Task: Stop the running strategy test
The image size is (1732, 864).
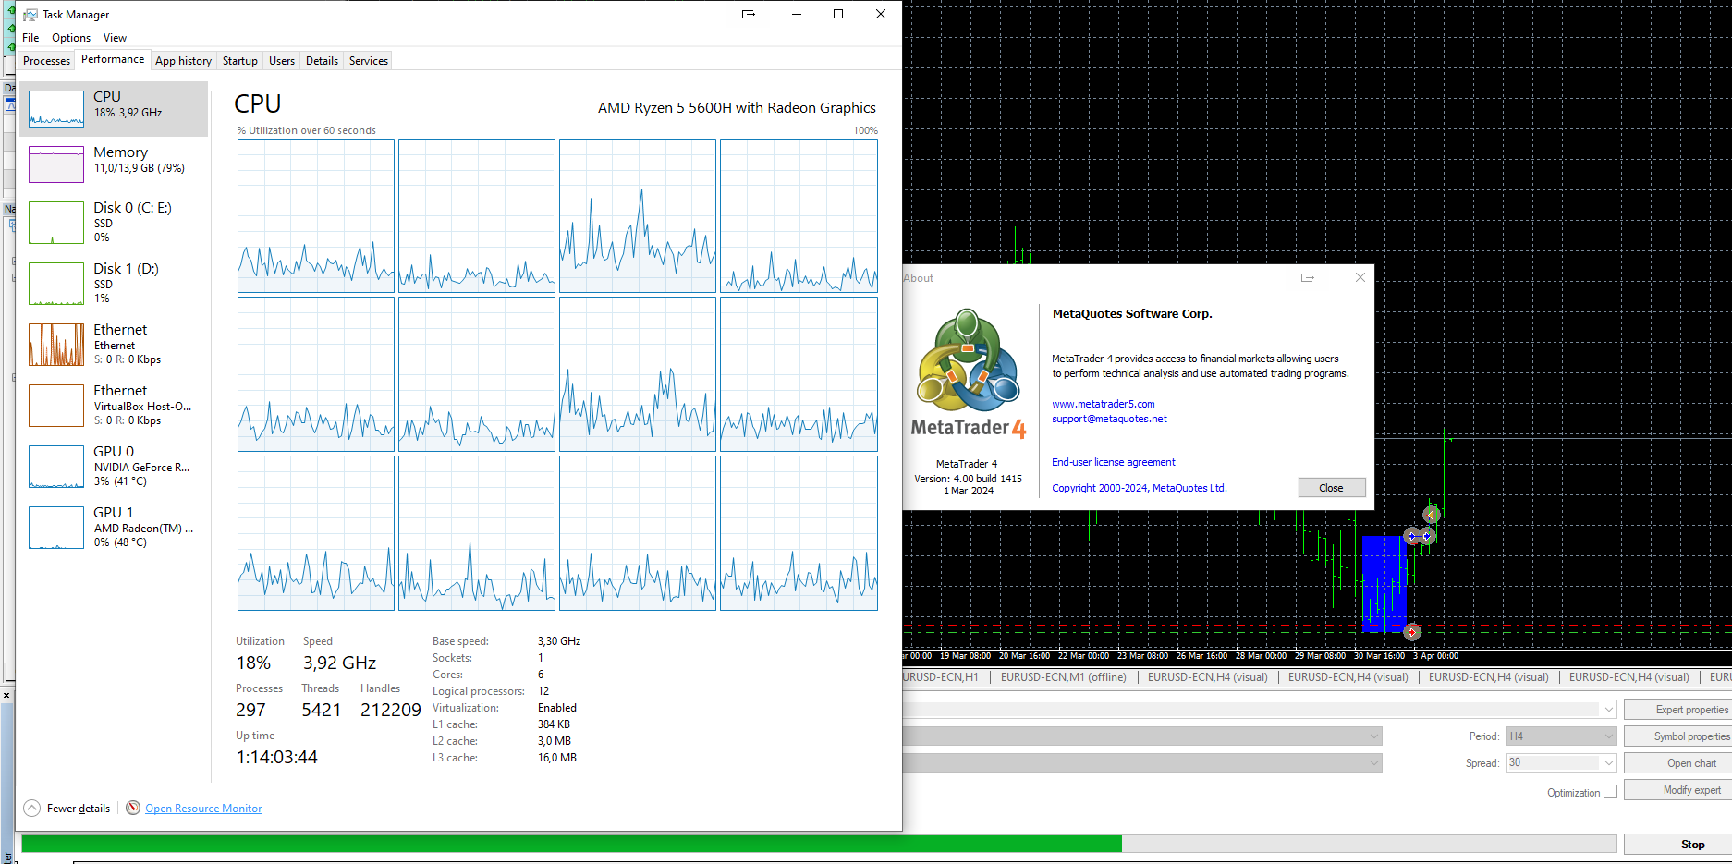Action: pyautogui.click(x=1678, y=845)
